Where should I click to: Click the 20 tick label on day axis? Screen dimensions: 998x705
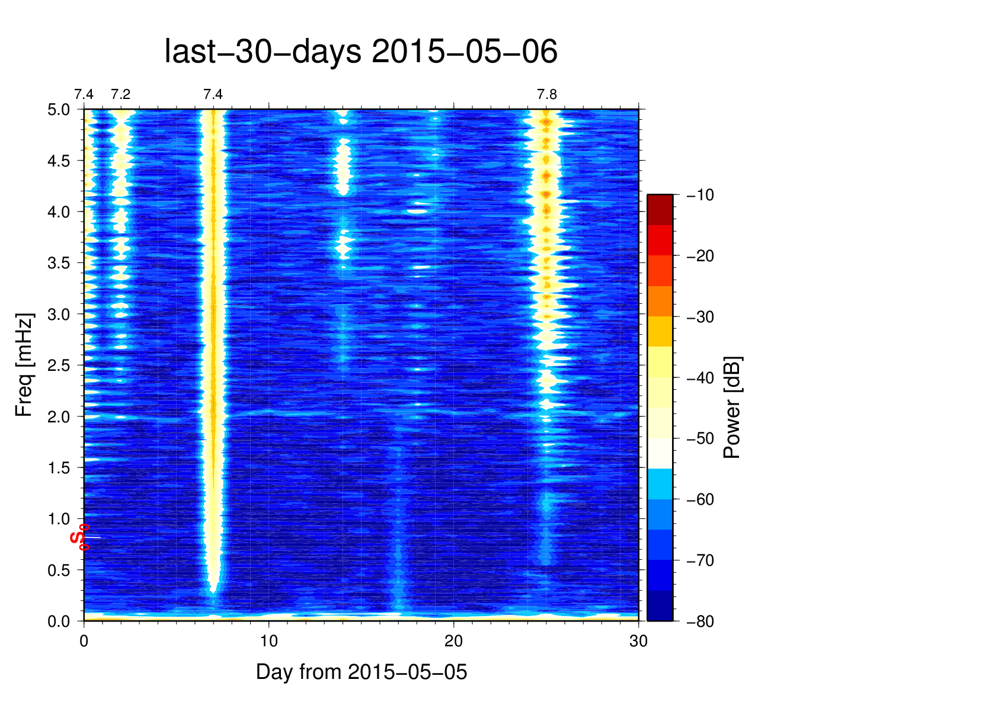pos(453,641)
